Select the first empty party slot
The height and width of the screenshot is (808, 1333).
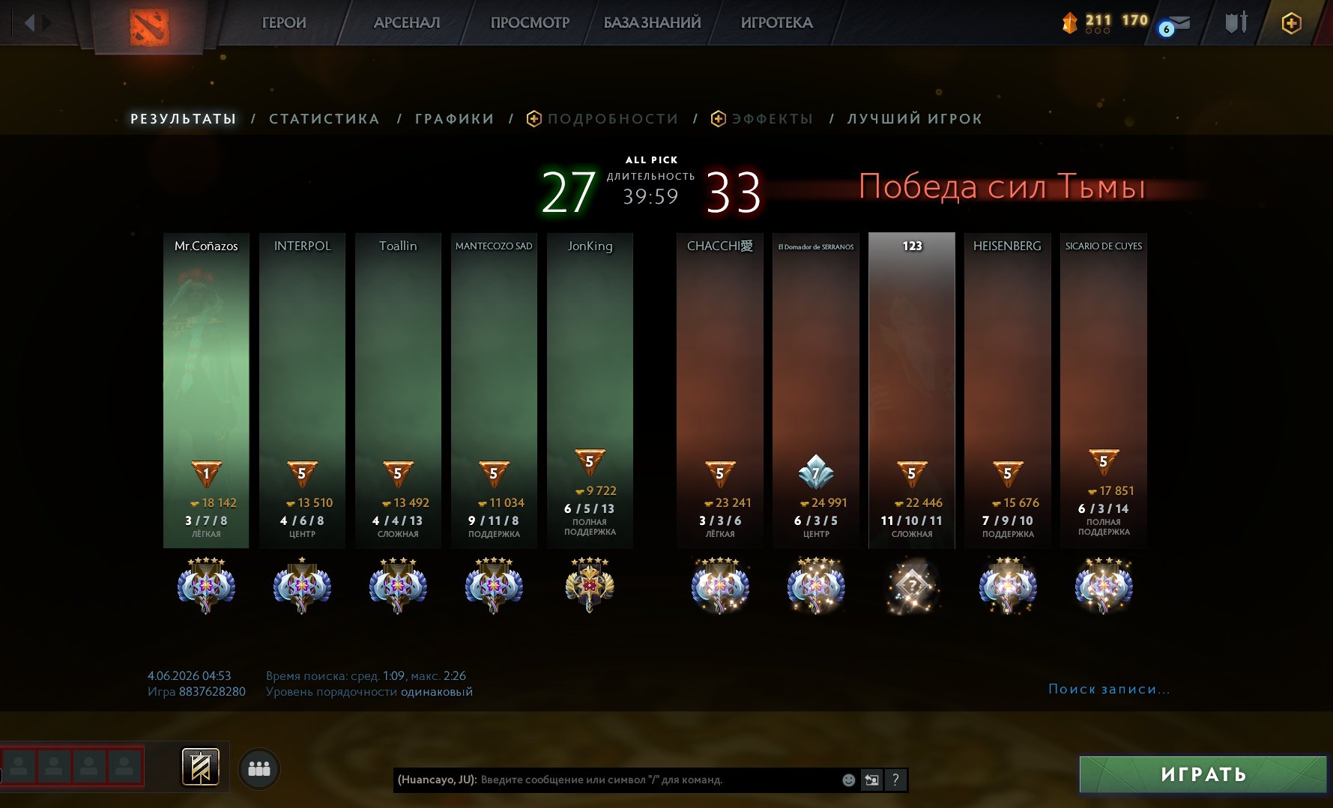(x=19, y=766)
